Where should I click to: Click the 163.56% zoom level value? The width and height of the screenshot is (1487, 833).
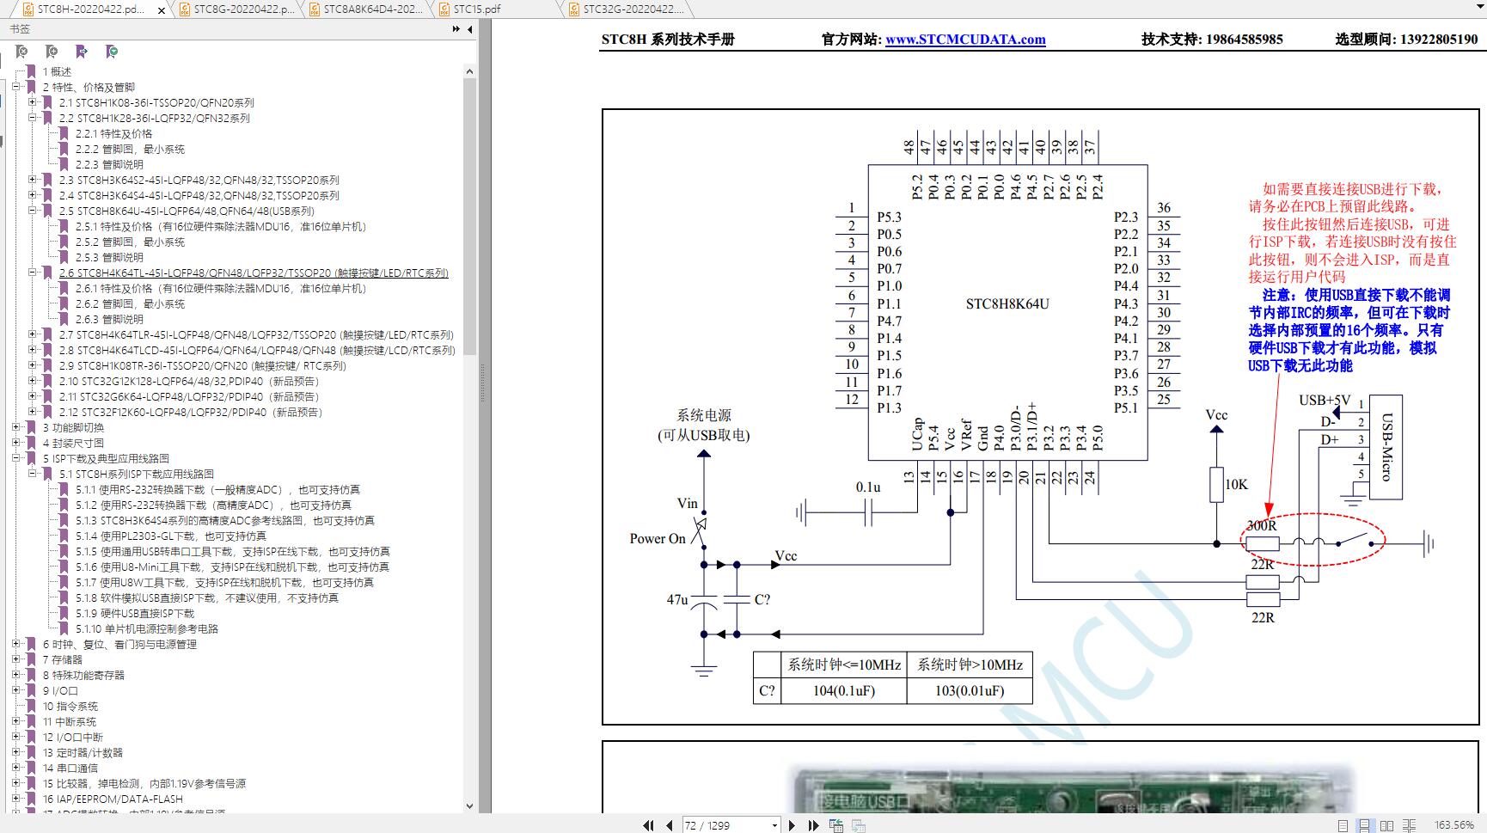tap(1453, 825)
